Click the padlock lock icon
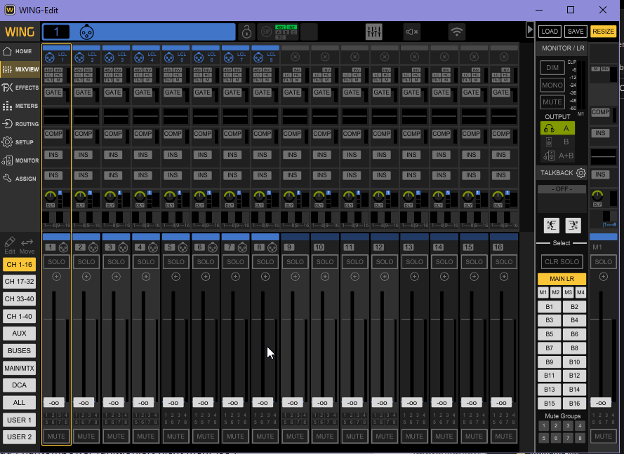This screenshot has width=624, height=454. tap(247, 32)
